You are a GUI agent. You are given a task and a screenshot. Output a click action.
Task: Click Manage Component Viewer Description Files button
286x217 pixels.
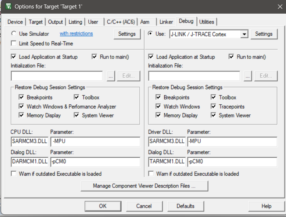tap(144, 186)
